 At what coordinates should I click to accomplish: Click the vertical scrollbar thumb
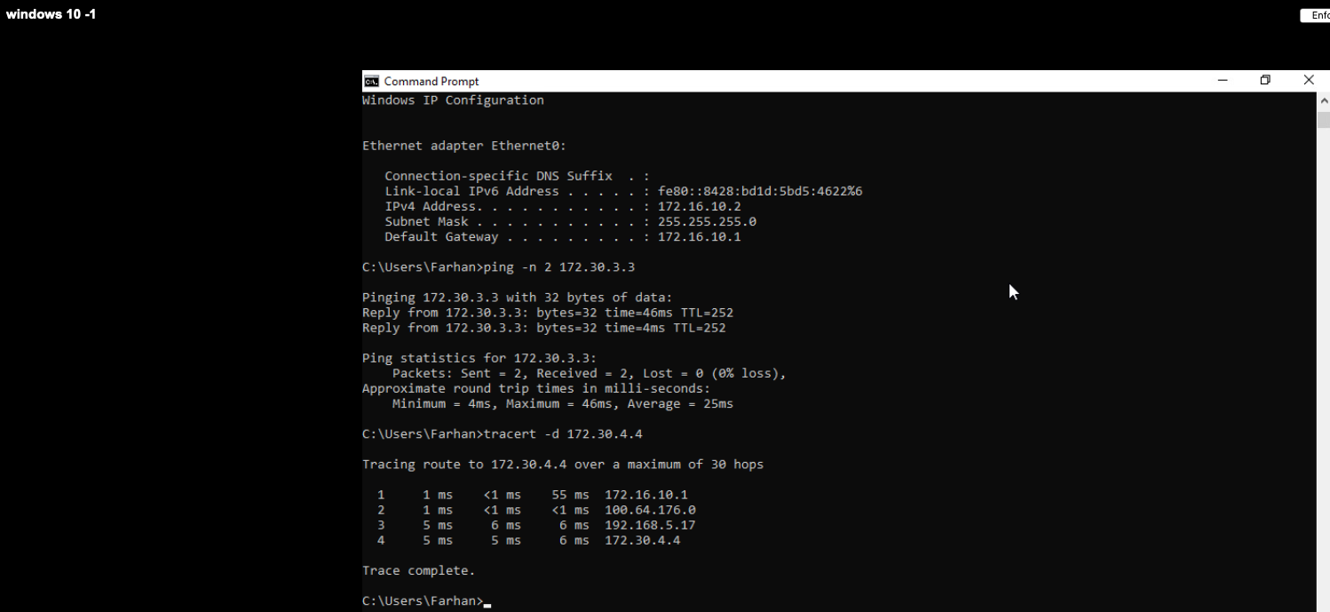pos(1323,120)
